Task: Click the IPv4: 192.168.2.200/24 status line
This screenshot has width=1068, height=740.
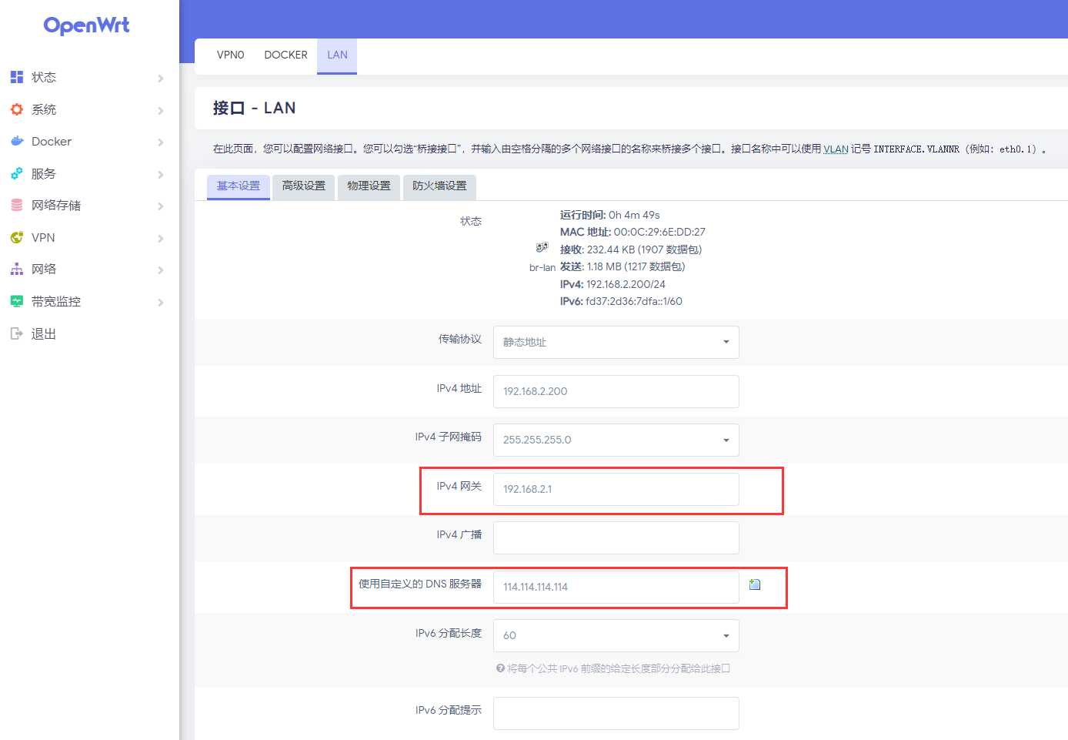Action: pyautogui.click(x=612, y=284)
